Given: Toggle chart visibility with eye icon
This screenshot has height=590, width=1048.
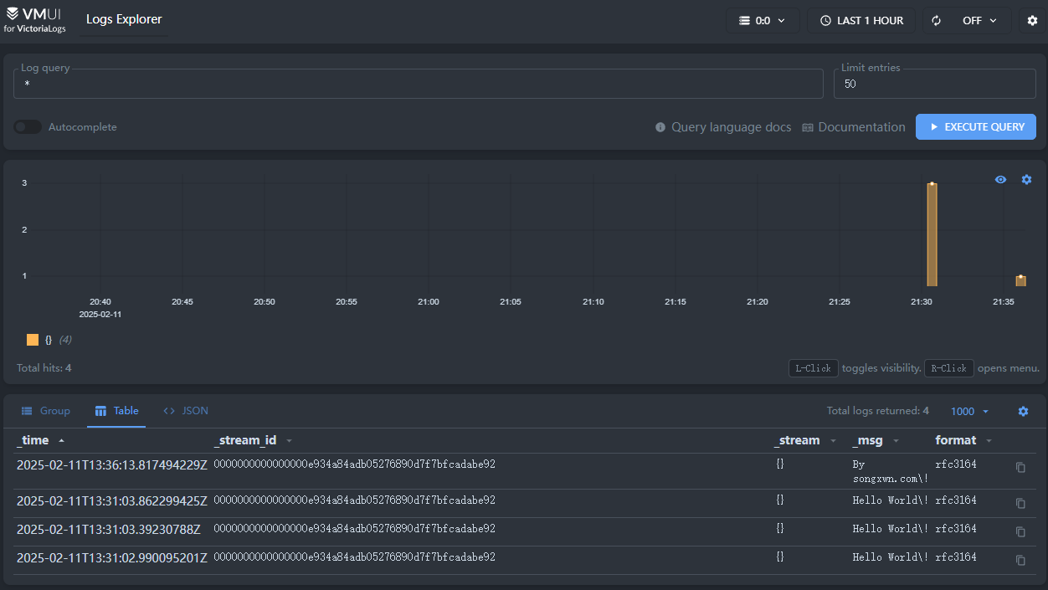Looking at the screenshot, I should (x=1000, y=180).
